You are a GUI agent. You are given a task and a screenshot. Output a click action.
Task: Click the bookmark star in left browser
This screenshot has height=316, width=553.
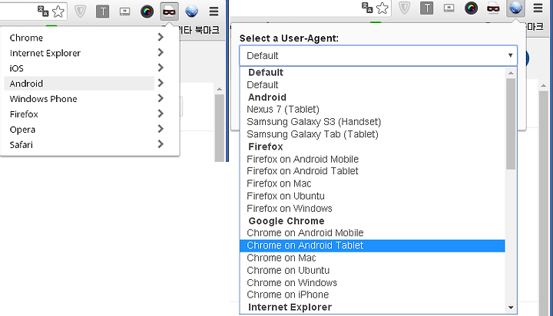58,12
